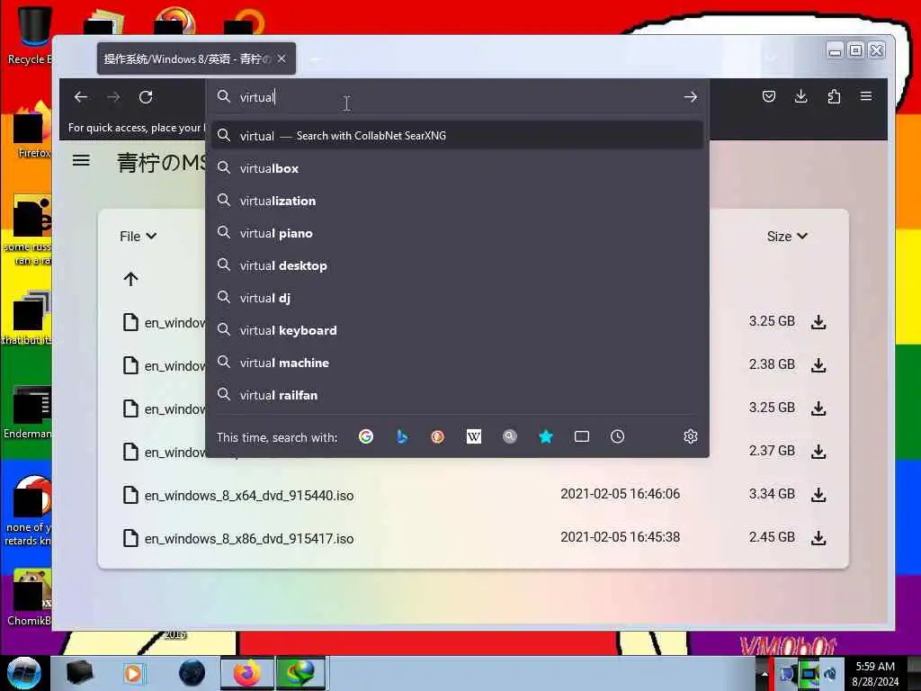Screen dimensions: 921x691
Task: Open the dark globe taskbar icon
Action: click(x=192, y=673)
